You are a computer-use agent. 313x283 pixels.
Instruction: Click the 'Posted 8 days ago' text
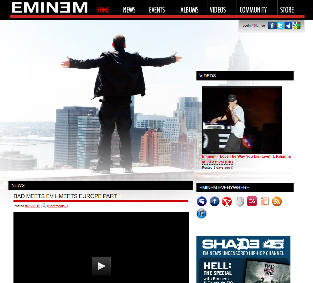click(216, 167)
